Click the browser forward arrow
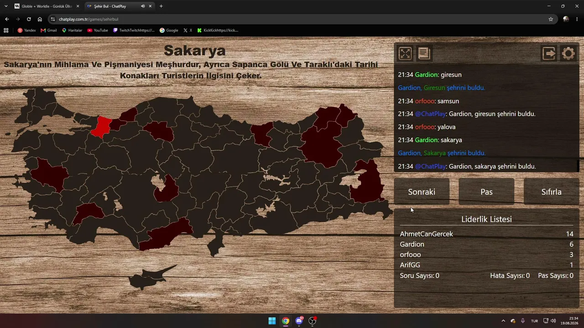Image resolution: width=584 pixels, height=328 pixels. pyautogui.click(x=18, y=19)
